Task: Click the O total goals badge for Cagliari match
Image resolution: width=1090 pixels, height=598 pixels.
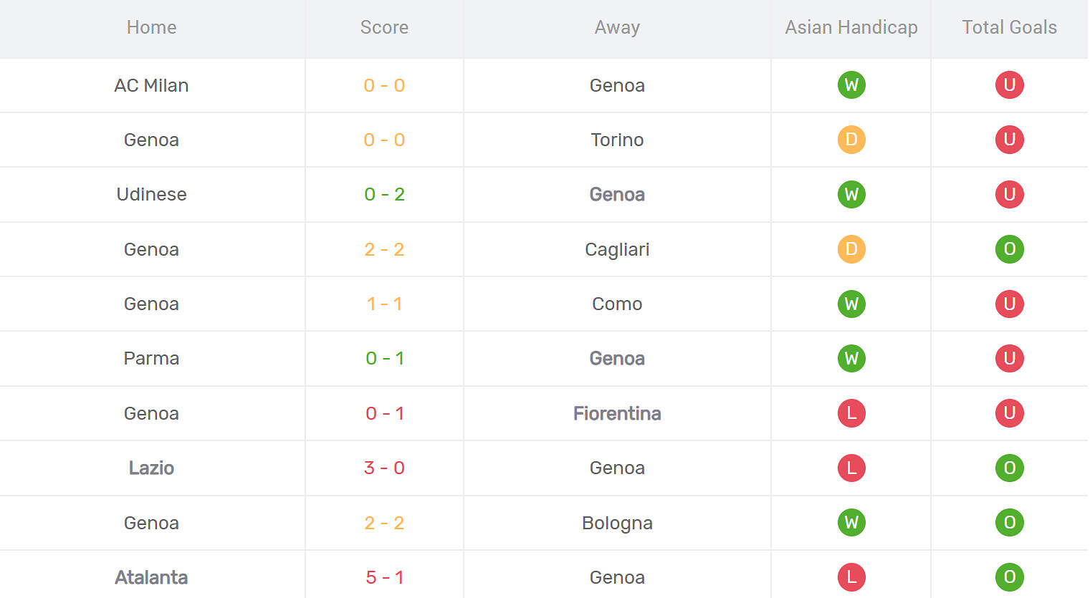Action: click(x=1009, y=249)
